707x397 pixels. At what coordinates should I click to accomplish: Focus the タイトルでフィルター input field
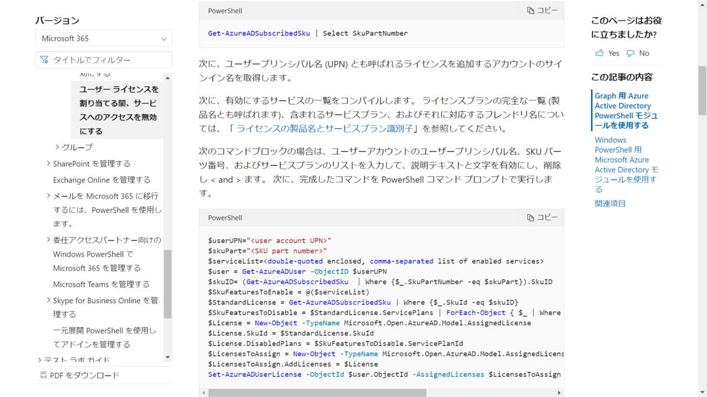104,60
